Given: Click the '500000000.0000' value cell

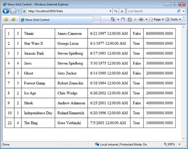Looking at the screenshot, I should tap(159, 43).
